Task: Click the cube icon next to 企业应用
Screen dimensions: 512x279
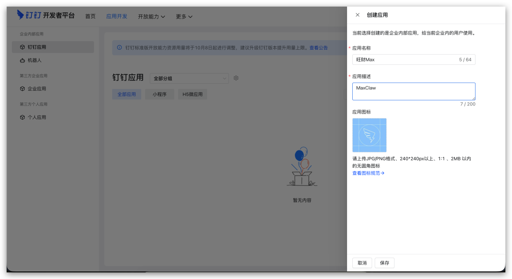Action: coord(22,89)
